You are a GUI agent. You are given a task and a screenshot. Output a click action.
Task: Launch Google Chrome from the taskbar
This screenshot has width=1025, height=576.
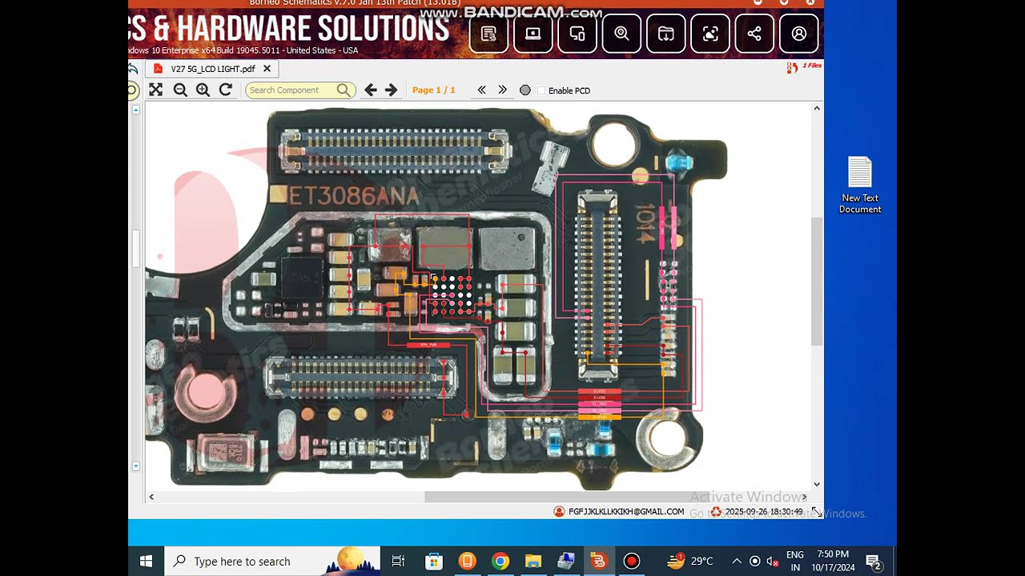tap(500, 561)
